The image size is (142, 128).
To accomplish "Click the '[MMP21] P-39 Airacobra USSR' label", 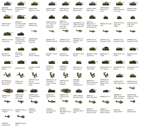I will tap(119, 41).
